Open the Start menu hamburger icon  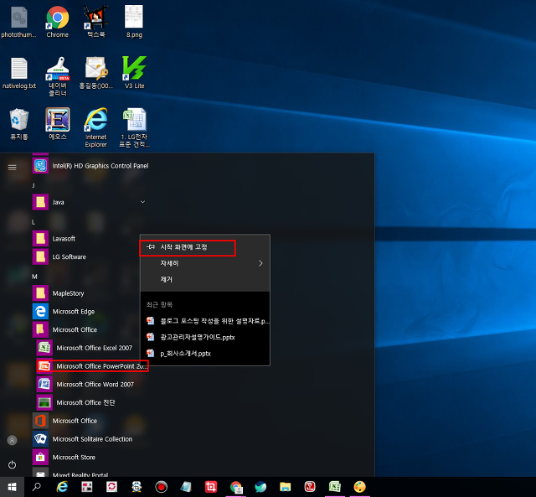pyautogui.click(x=12, y=168)
